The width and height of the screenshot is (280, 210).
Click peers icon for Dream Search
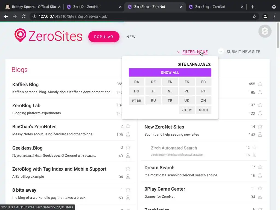(x=260, y=175)
